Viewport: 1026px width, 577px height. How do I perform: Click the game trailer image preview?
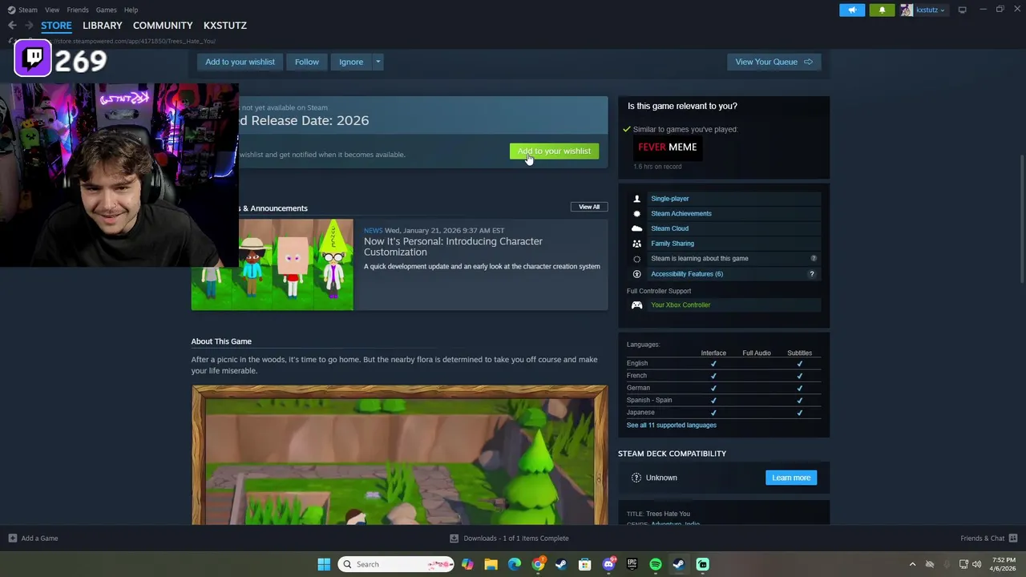tap(399, 455)
